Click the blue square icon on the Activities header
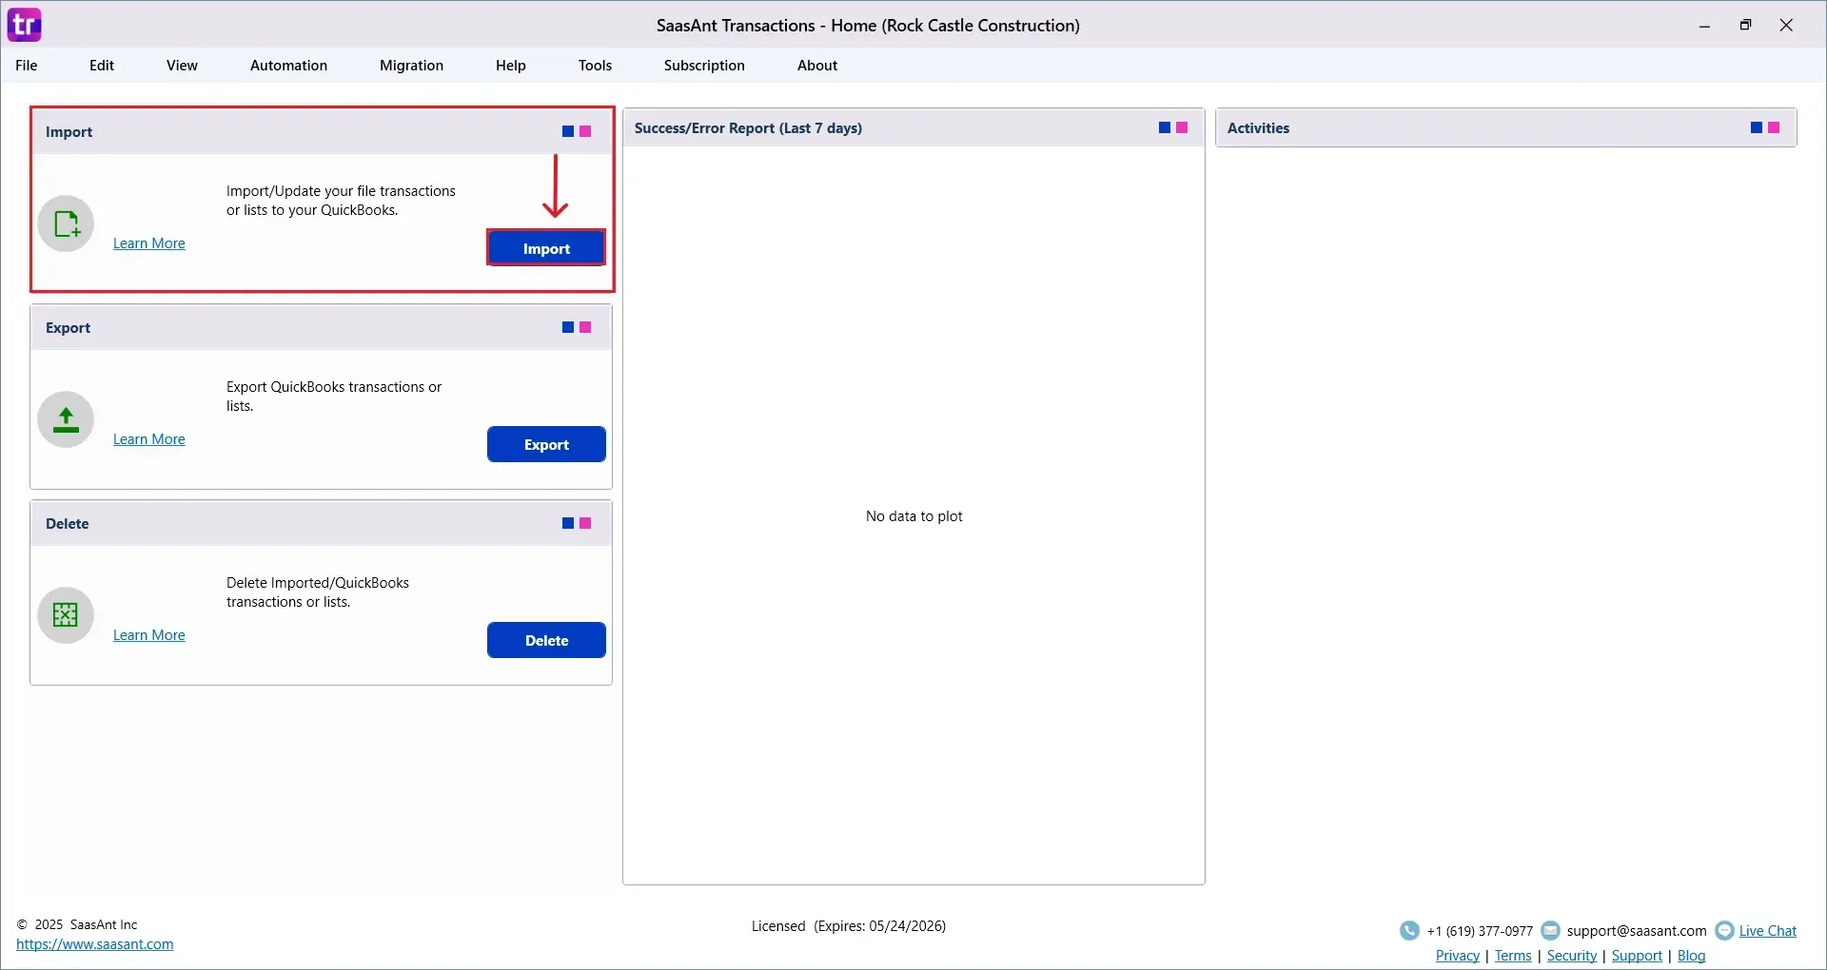 [1756, 126]
